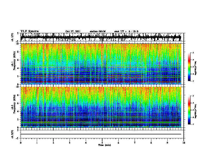Click the "-5" tick on ch.1 colorbar

tap(193, 67)
